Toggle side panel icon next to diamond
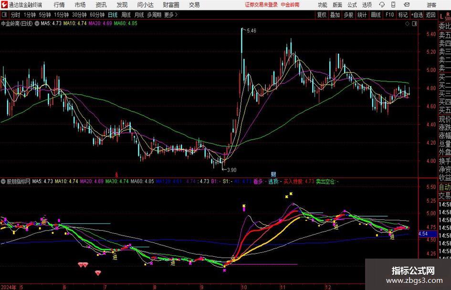The image size is (451, 290). click(x=414, y=24)
